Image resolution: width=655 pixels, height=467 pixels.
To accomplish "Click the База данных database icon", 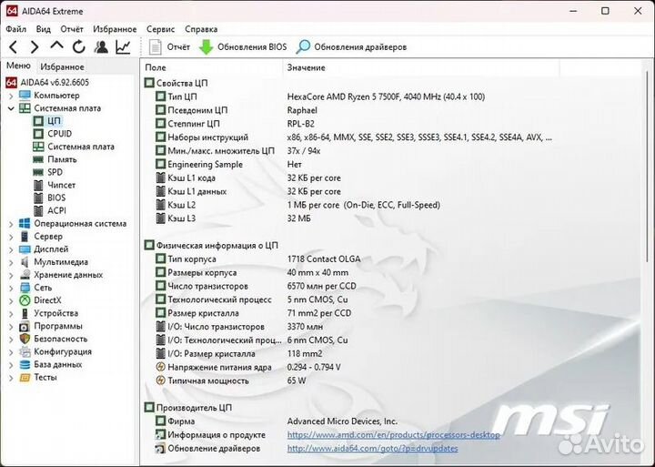I will [25, 365].
